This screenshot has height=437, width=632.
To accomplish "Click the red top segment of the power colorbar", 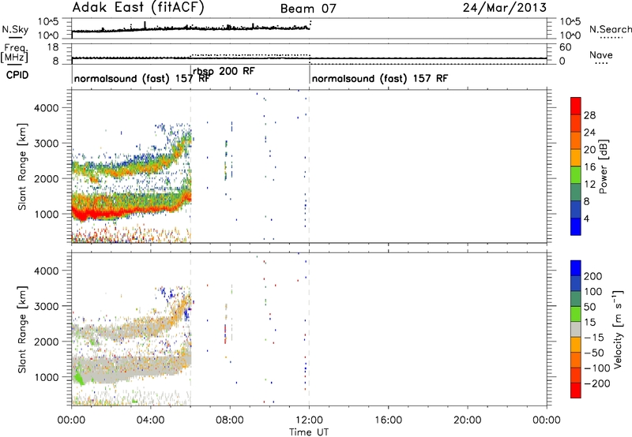I will (576, 106).
